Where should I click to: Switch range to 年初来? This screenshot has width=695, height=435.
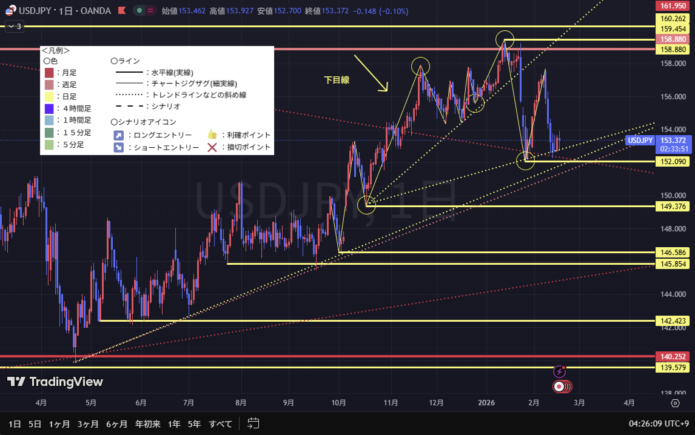tap(147, 423)
